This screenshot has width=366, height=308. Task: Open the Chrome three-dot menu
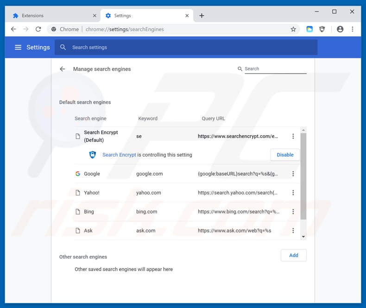[x=353, y=29]
